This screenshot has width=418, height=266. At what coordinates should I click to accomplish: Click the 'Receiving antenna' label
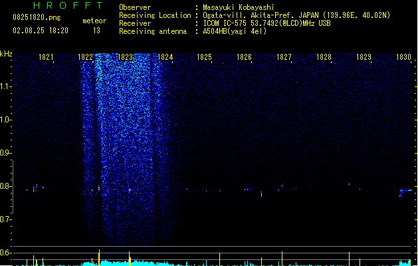(x=153, y=31)
